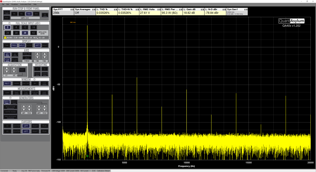Viewport: 316px width, 172px height.
Task: Raise AMP1 generator amplitude
Action: 24,106
